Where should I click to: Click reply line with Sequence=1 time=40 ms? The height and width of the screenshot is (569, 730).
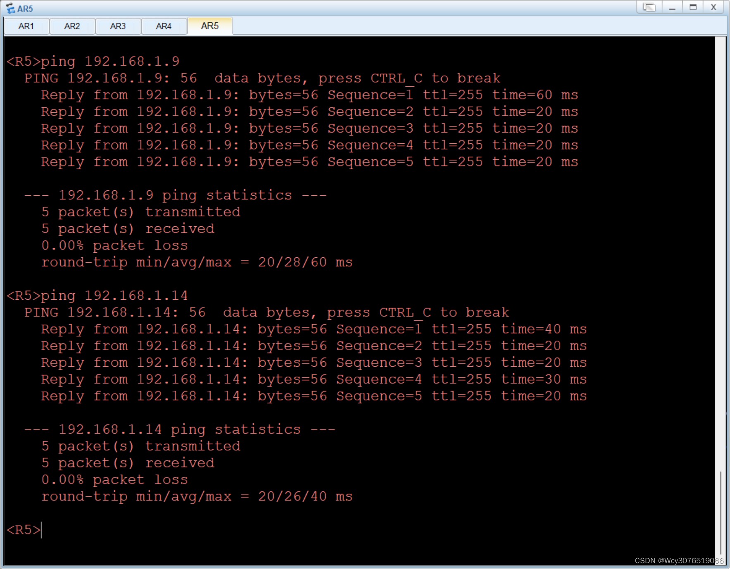tap(314, 329)
